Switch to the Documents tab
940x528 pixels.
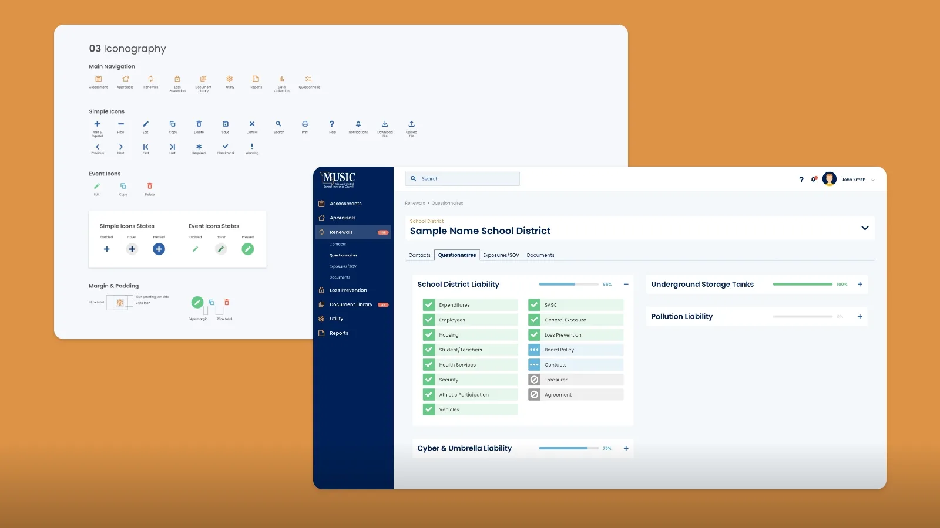tap(540, 255)
